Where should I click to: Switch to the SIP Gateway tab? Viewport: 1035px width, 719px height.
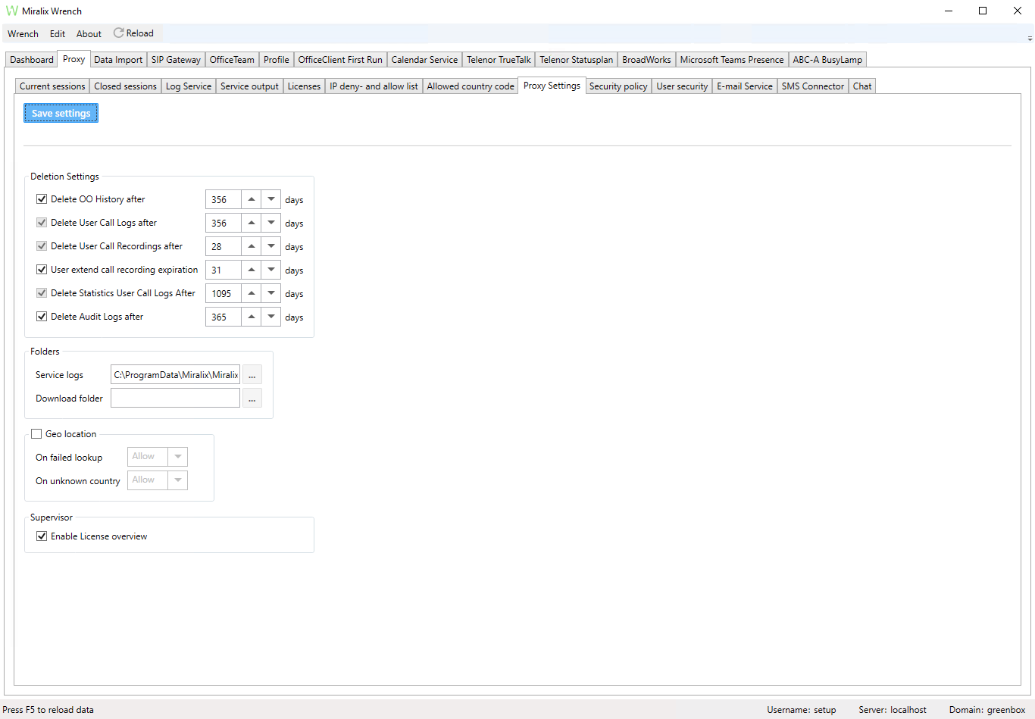point(176,60)
